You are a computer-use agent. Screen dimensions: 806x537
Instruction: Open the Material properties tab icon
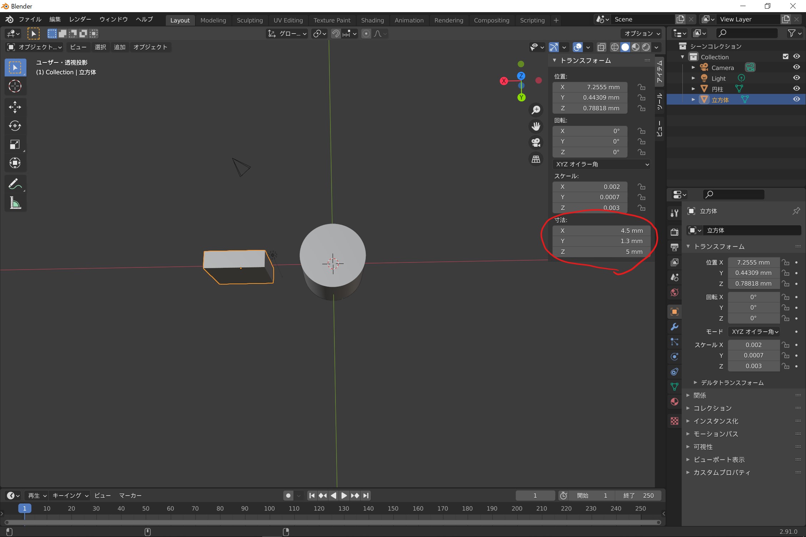pyautogui.click(x=675, y=402)
